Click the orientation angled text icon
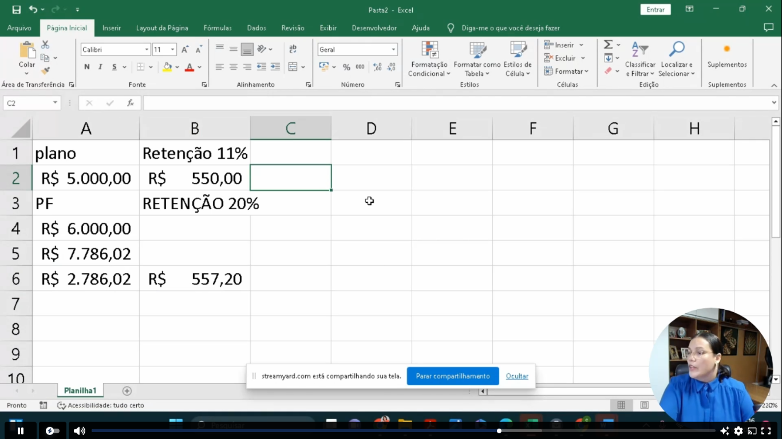Image resolution: width=782 pixels, height=439 pixels. 262,49
